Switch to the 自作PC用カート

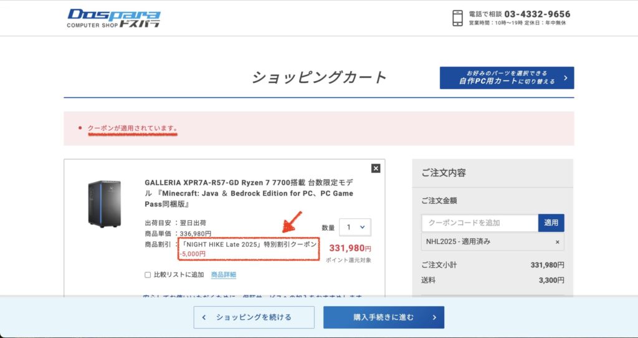tap(507, 78)
